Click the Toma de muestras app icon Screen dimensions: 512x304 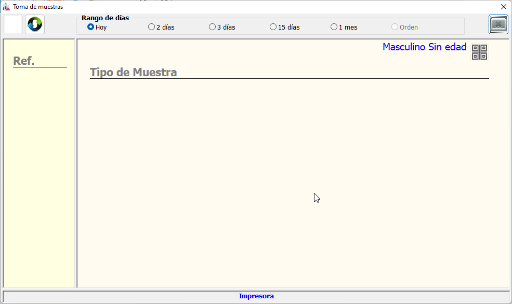pyautogui.click(x=6, y=7)
